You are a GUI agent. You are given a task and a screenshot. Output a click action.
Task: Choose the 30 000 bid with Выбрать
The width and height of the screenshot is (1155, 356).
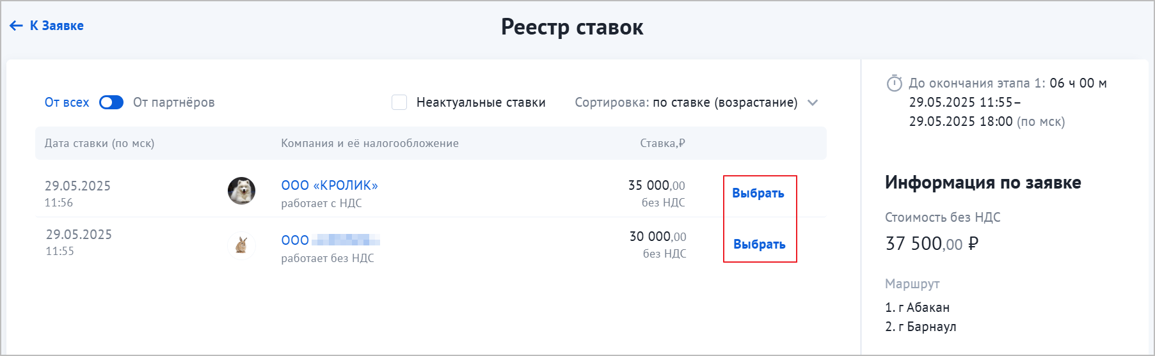point(760,244)
